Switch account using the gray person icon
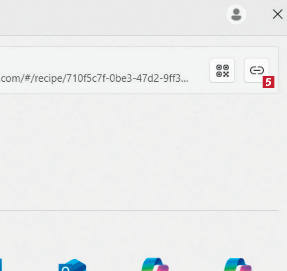The height and width of the screenshot is (271, 287). [x=236, y=15]
